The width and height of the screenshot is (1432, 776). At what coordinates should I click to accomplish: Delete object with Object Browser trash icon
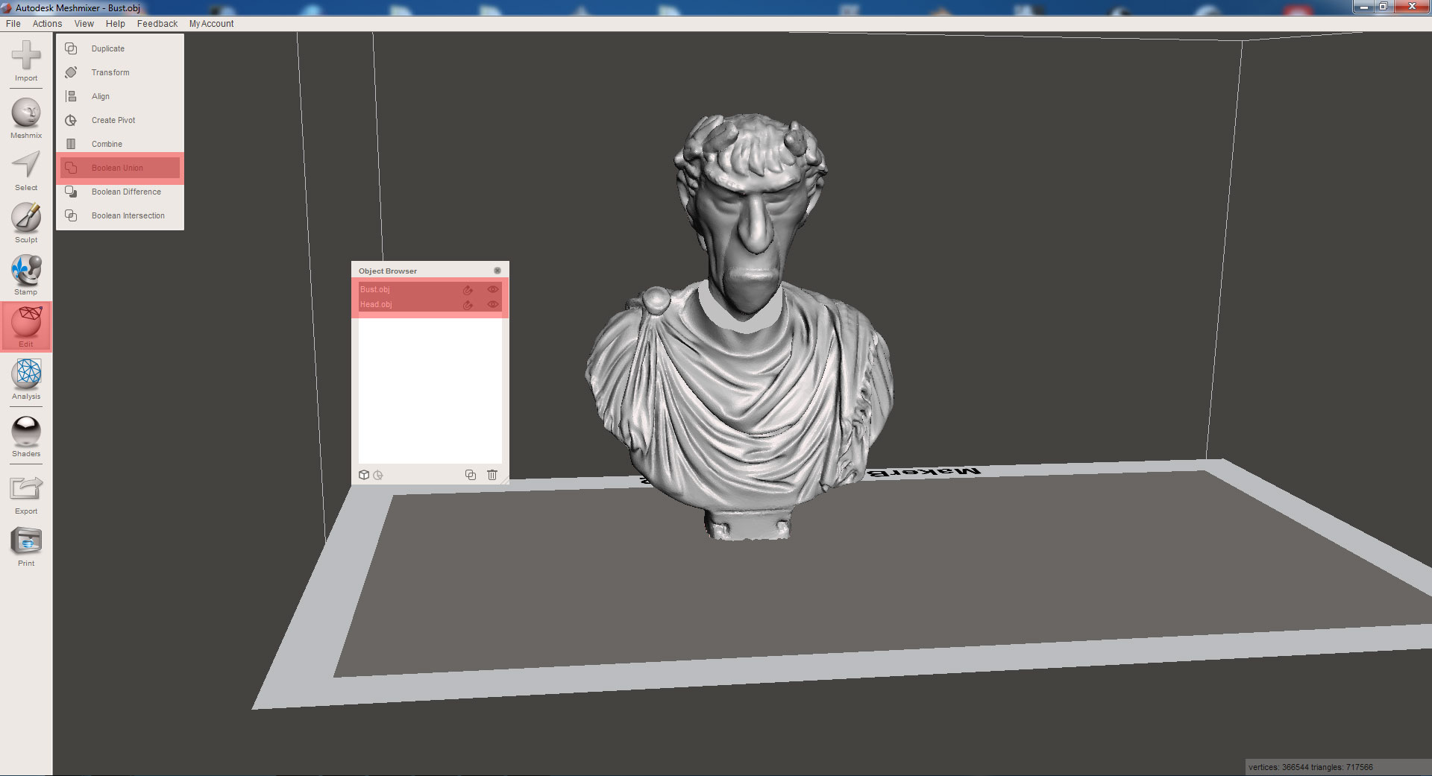pos(492,475)
